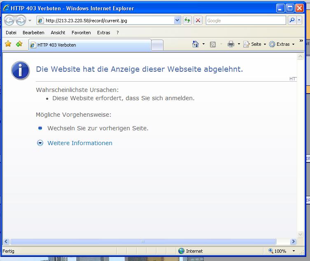Expand the address bar history dropdown
The image size is (310, 261).
point(177,21)
